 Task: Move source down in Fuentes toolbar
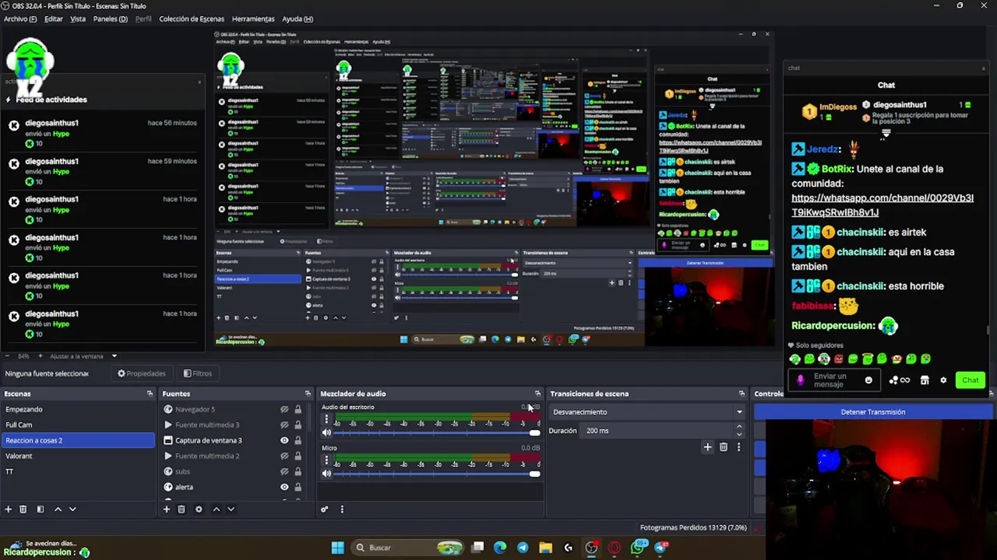click(x=231, y=509)
